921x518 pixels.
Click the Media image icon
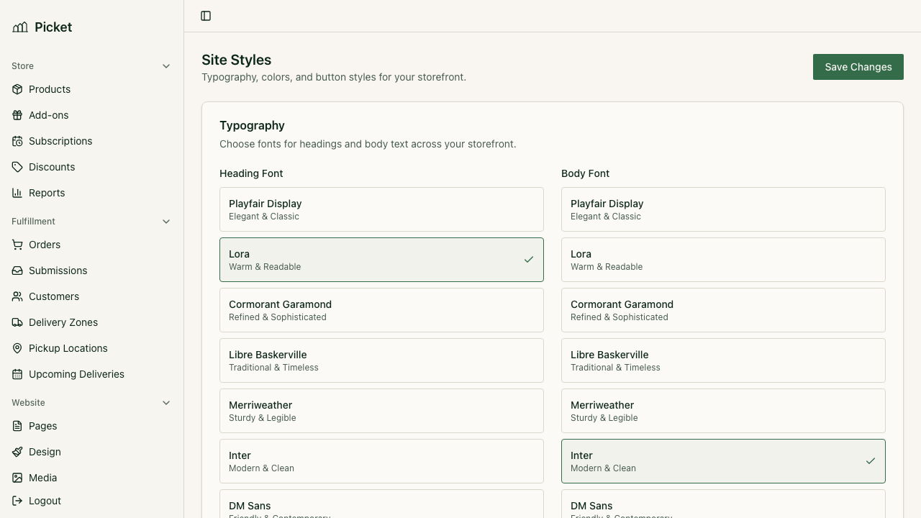(x=17, y=478)
